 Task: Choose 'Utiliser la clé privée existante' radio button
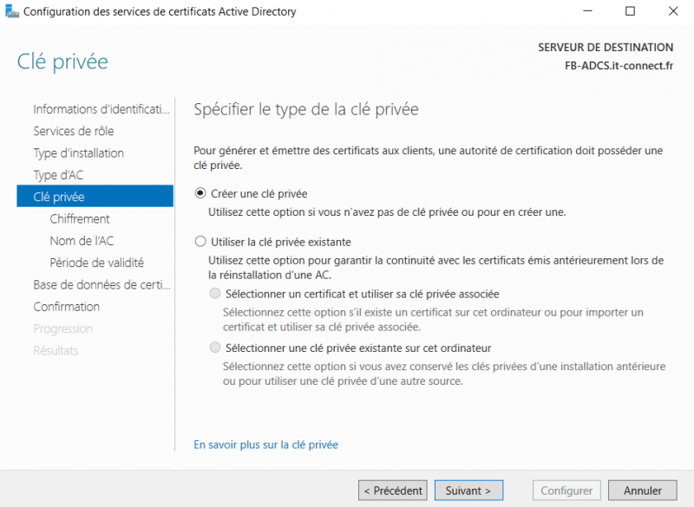pyautogui.click(x=201, y=242)
